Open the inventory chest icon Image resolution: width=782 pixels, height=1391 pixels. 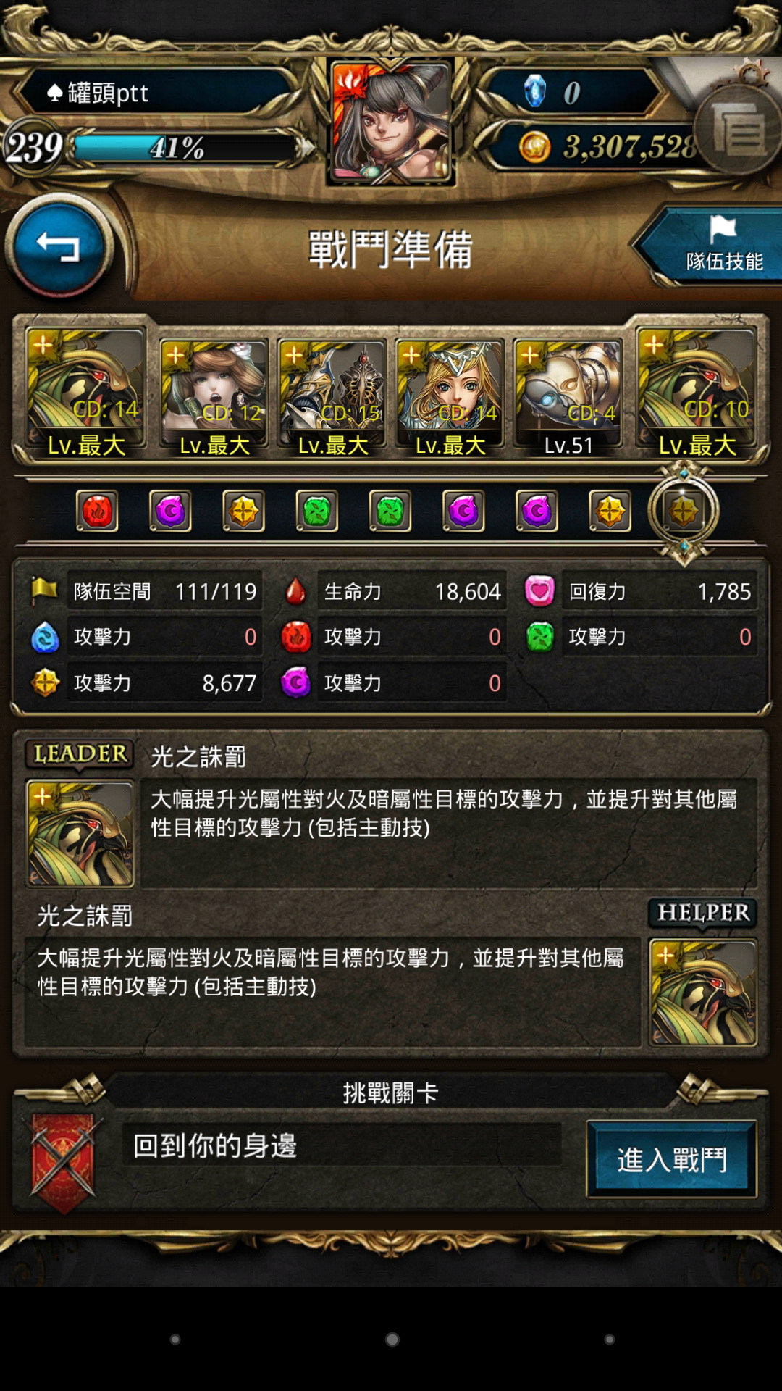(739, 129)
